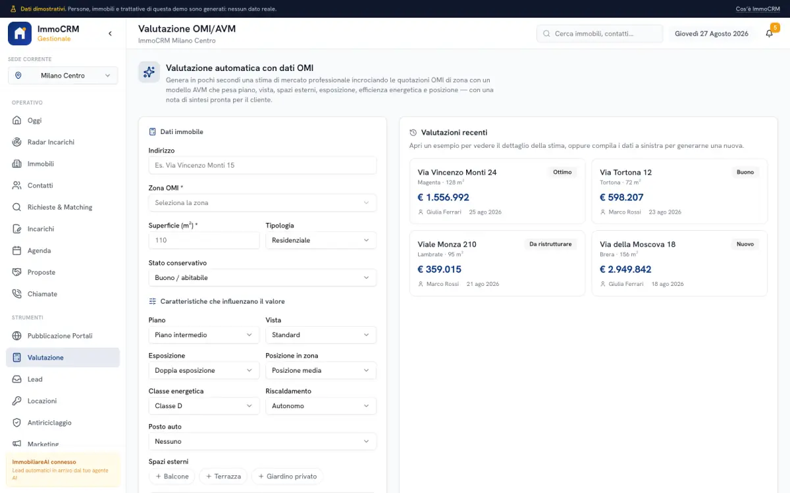Click the Da ristrutturare badge

point(551,244)
